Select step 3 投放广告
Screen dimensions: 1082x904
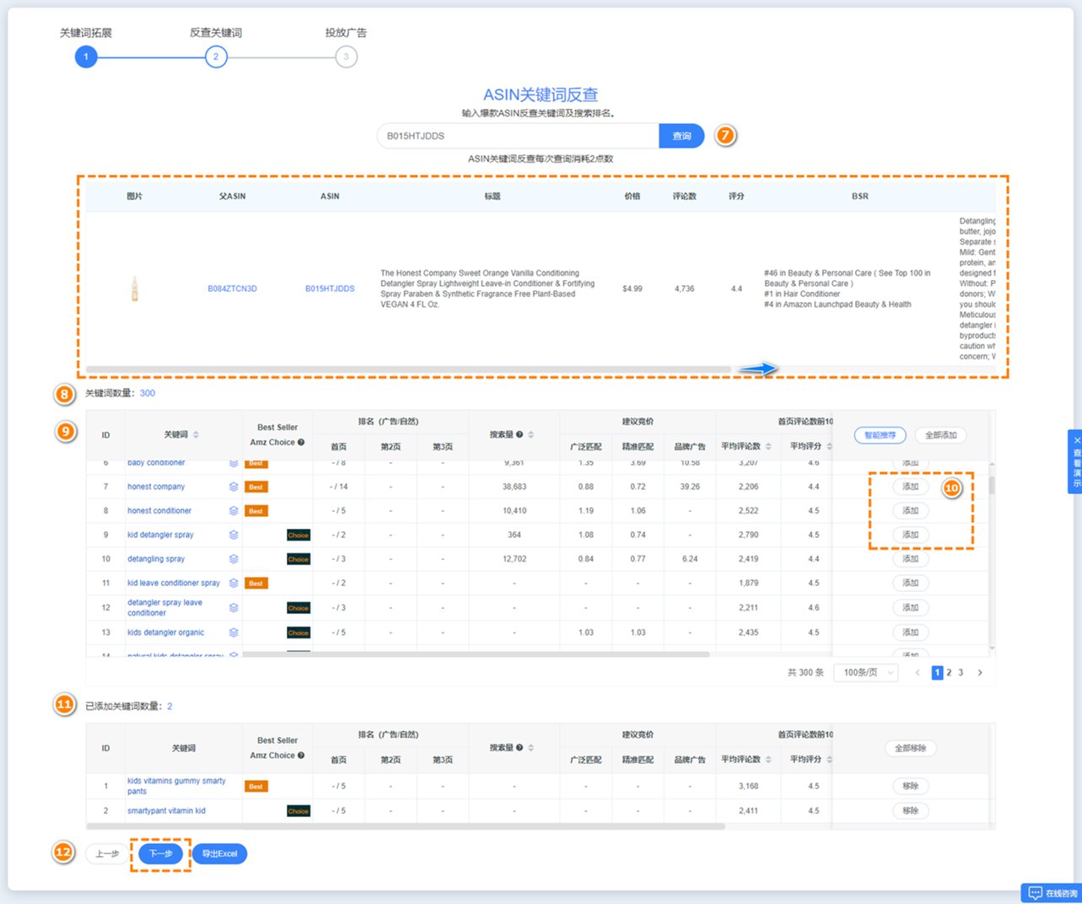tap(346, 56)
